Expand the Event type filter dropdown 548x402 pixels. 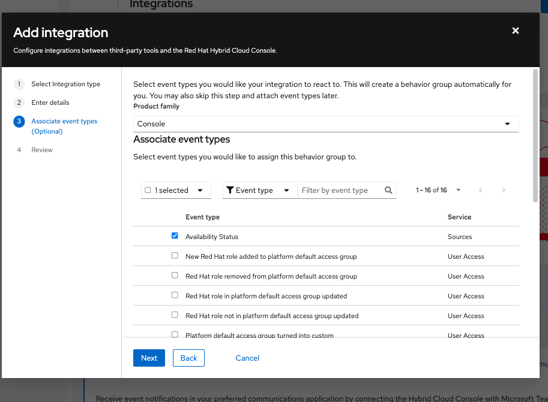click(x=286, y=191)
